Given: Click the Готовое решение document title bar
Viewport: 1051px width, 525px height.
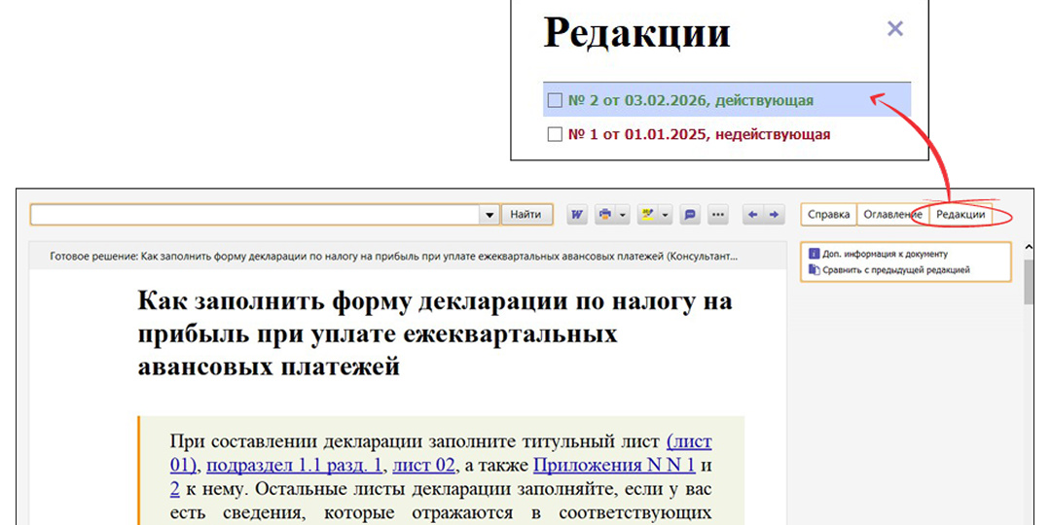Looking at the screenshot, I should [x=408, y=256].
